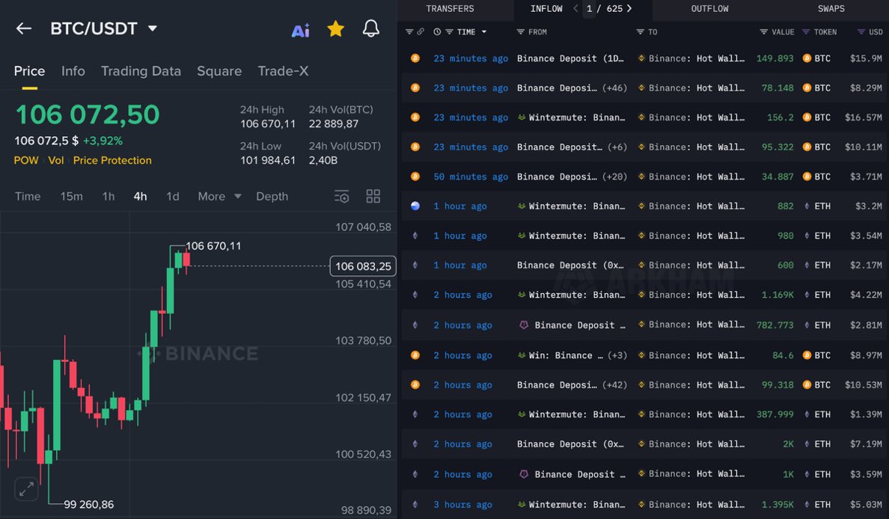
Task: Toggle the clock time-format icon
Action: [x=437, y=31]
